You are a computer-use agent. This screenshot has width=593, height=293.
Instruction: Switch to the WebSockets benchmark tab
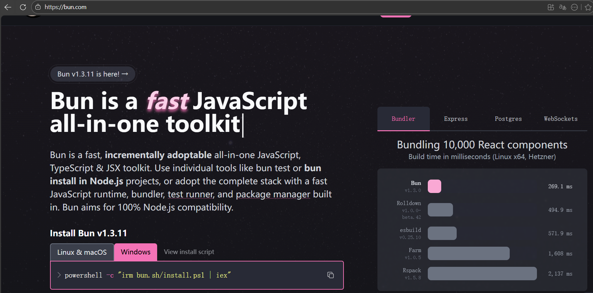[561, 119]
